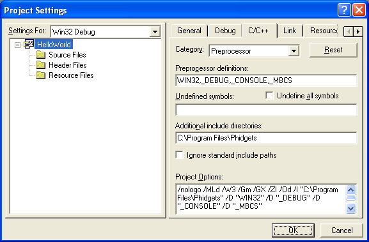Viewport: 369px width, 242px height.
Task: Collapse the HelloWorld tree node
Action: click(17, 45)
